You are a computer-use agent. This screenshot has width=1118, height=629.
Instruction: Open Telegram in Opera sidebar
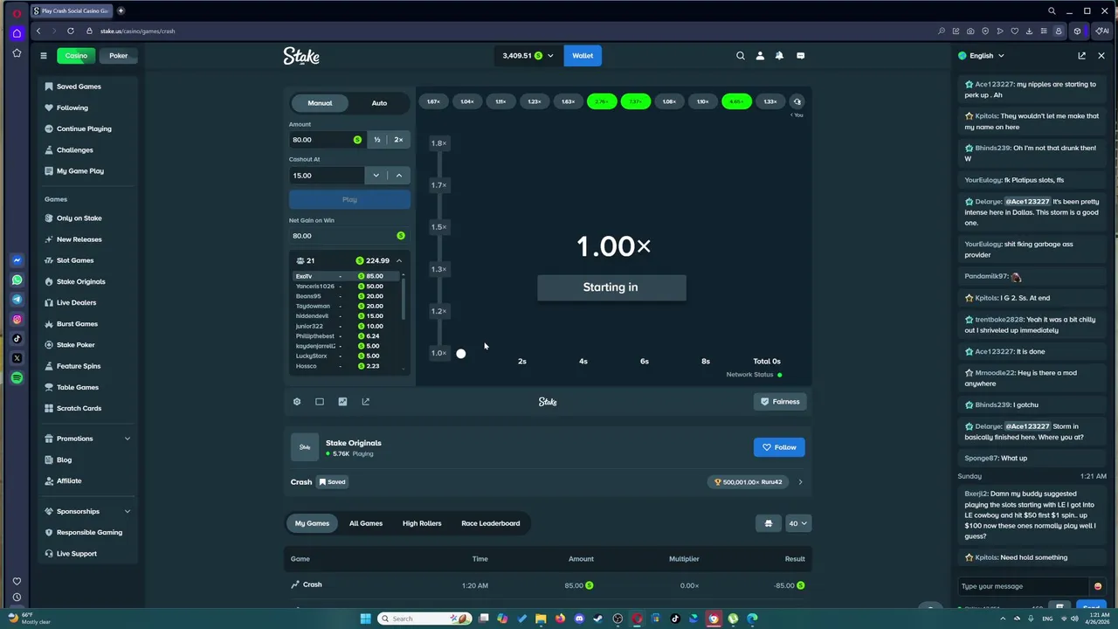pyautogui.click(x=17, y=300)
